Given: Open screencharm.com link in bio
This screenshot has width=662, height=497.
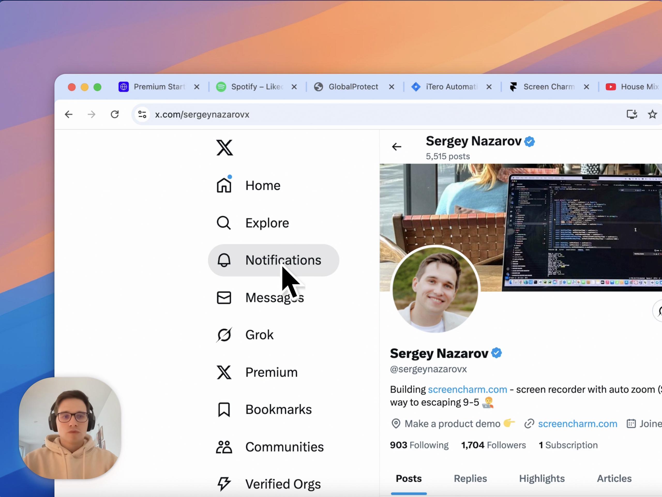Looking at the screenshot, I should coord(467,389).
